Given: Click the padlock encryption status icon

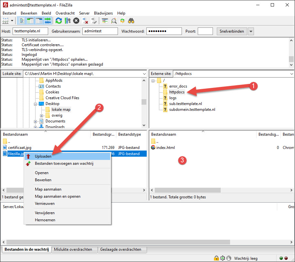Looking at the screenshot, I should click(216, 258).
